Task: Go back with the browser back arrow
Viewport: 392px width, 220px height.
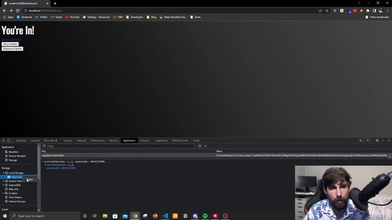Action: (4, 11)
